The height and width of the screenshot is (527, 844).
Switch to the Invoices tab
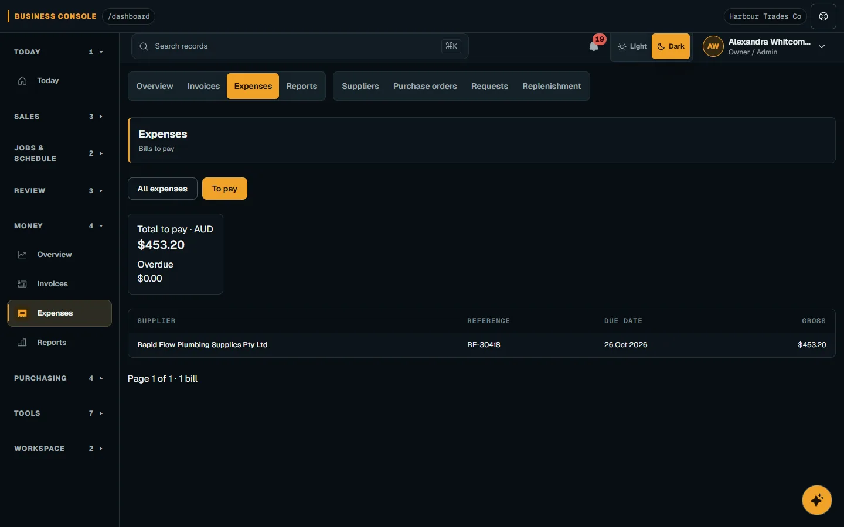click(x=203, y=86)
